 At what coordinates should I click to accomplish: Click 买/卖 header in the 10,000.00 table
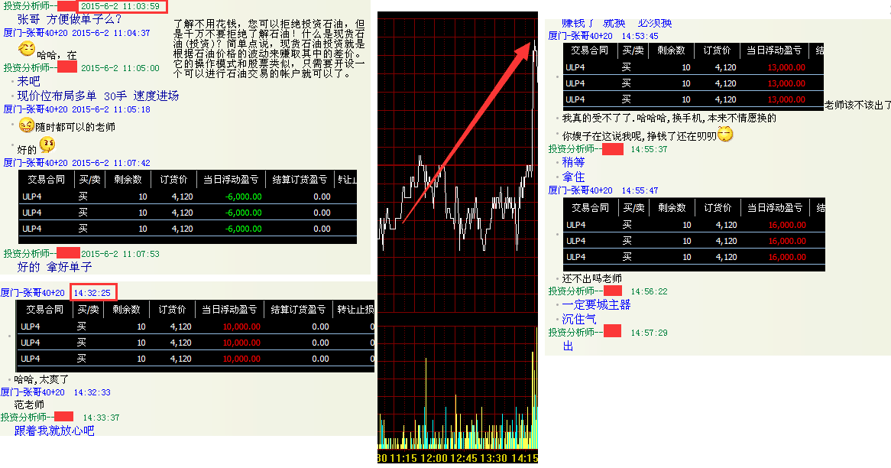click(88, 310)
